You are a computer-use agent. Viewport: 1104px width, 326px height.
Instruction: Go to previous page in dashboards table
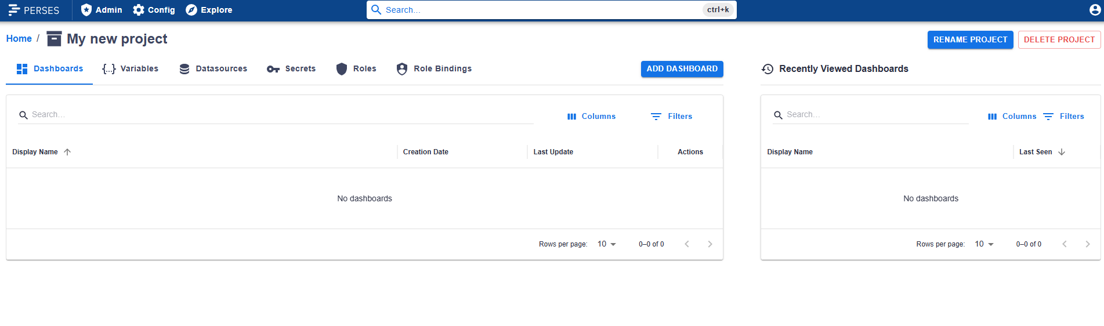click(687, 244)
